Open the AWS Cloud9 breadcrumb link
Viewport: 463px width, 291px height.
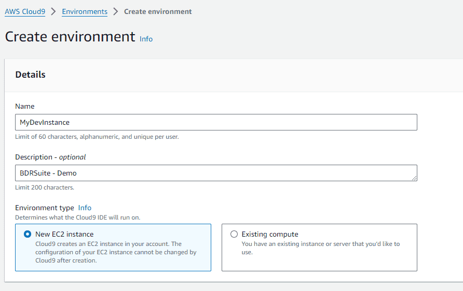(25, 11)
